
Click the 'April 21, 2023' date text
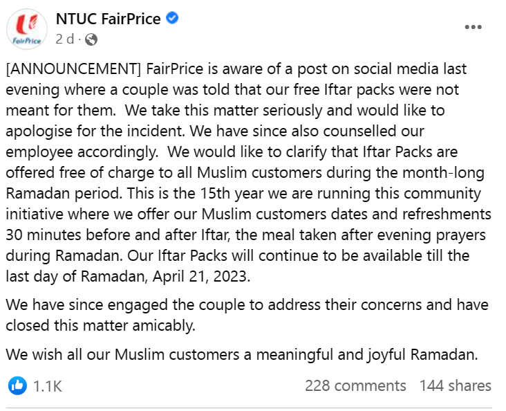point(201,276)
